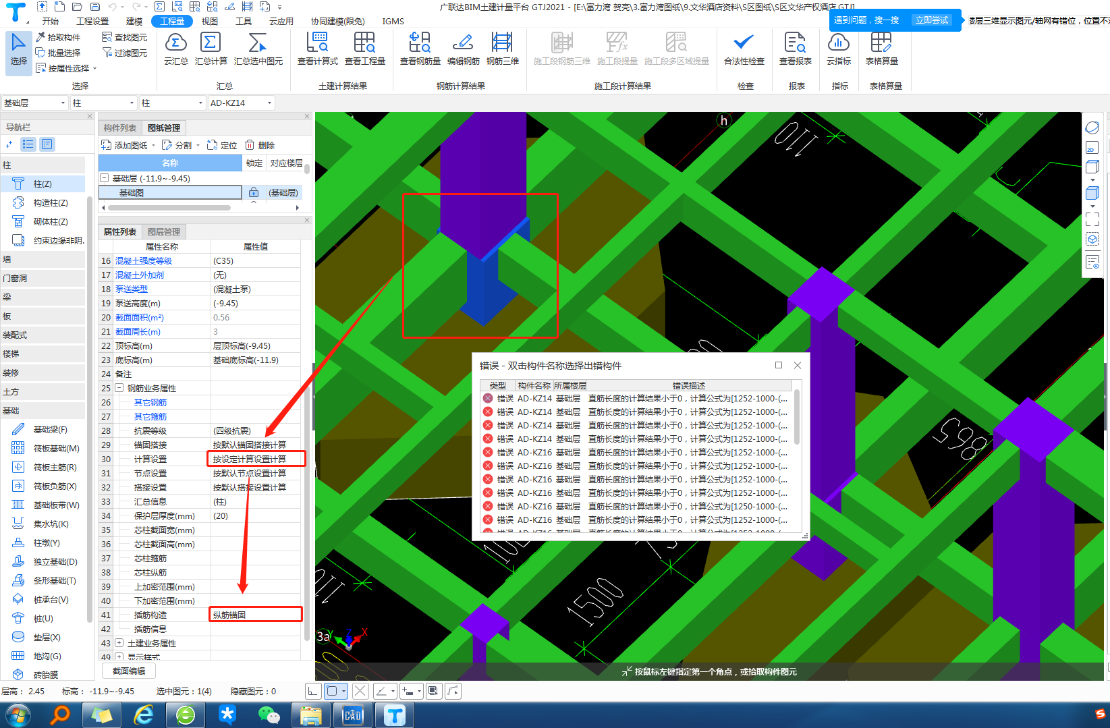This screenshot has width=1110, height=728.
Task: Click the undo arrow in quick toolbar
Action: click(113, 7)
